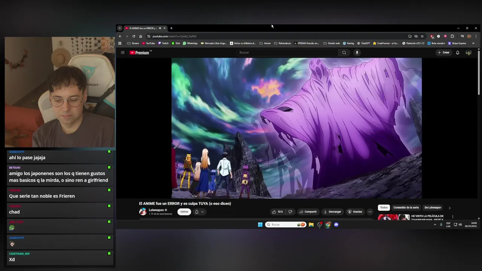Open the PRISMA Estudio bookmark
The width and height of the screenshot is (482, 271).
pyautogui.click(x=306, y=43)
